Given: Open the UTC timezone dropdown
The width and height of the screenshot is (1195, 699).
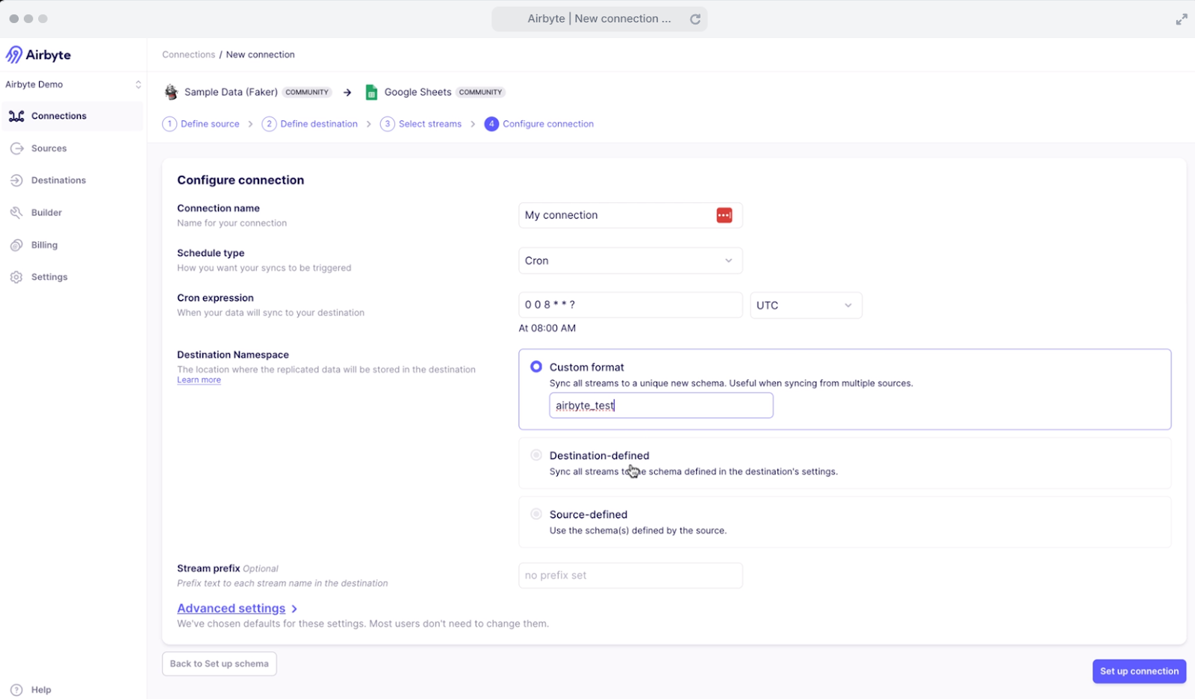Looking at the screenshot, I should (805, 305).
